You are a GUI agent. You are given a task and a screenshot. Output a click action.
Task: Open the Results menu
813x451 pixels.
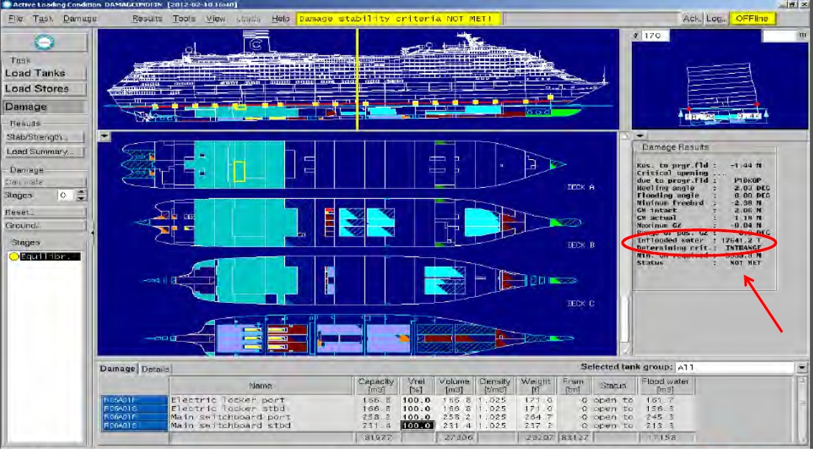pyautogui.click(x=147, y=18)
